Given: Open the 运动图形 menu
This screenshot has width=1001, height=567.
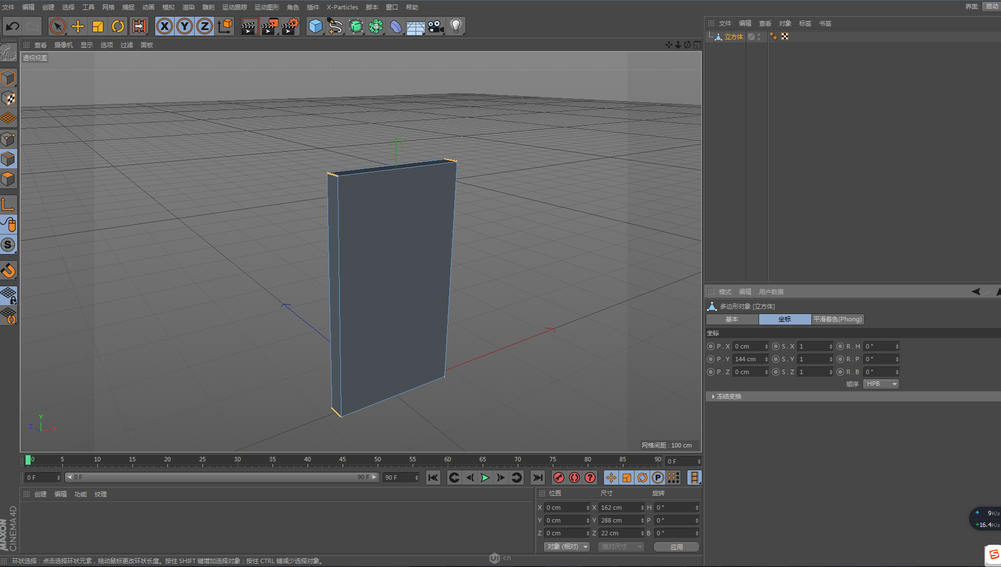Looking at the screenshot, I should click(x=266, y=7).
